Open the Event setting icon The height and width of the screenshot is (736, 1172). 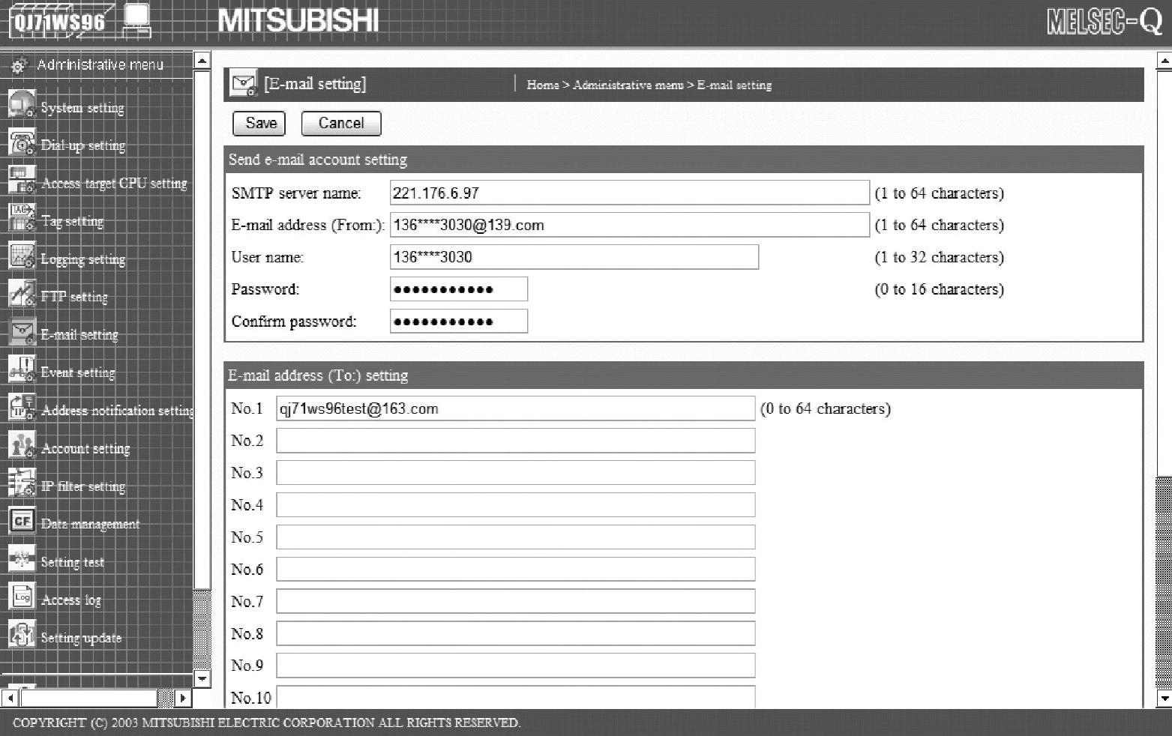[22, 369]
